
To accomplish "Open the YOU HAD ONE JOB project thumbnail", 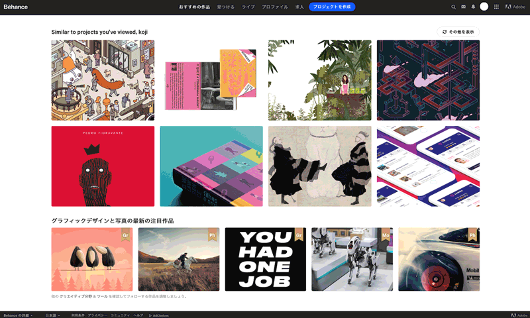I will coord(266,259).
